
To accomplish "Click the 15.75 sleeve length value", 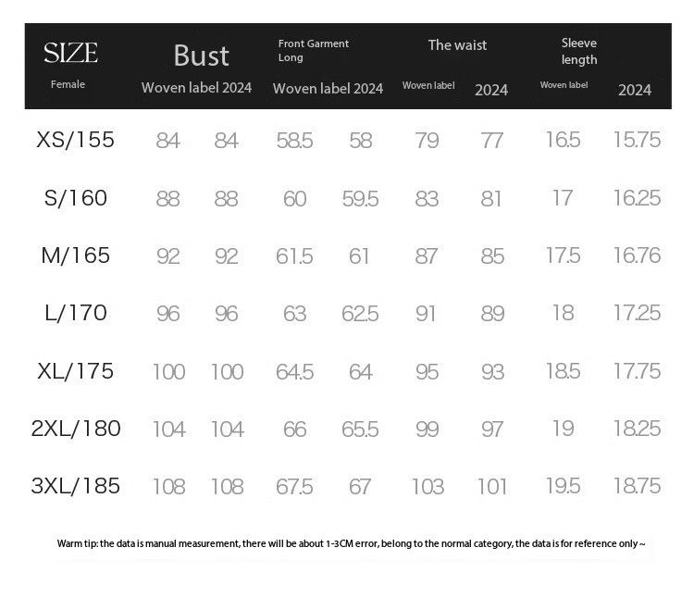I will (x=637, y=140).
